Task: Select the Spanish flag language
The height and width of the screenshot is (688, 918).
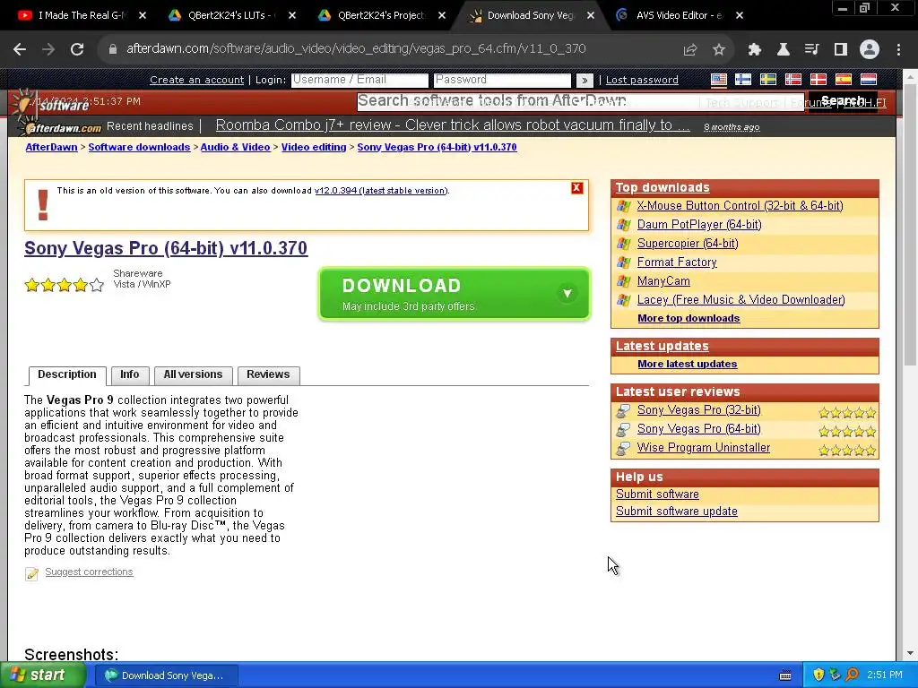Action: tap(843, 80)
